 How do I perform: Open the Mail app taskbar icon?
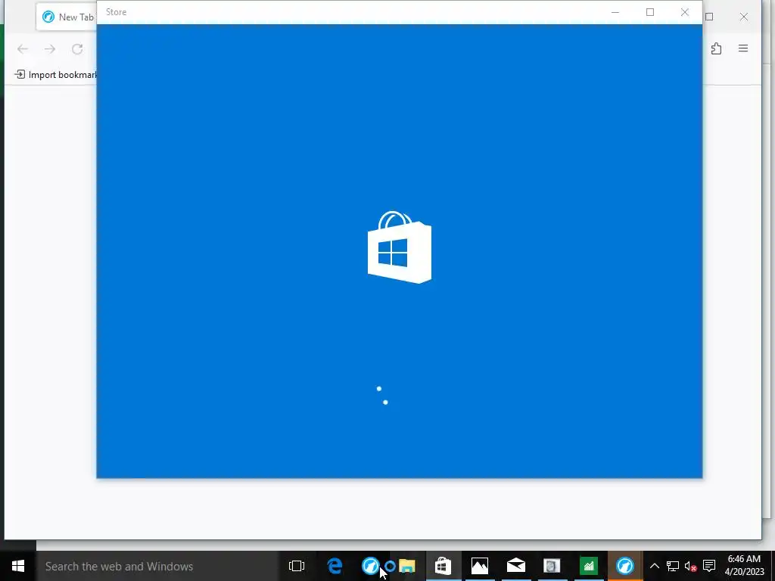tap(516, 566)
